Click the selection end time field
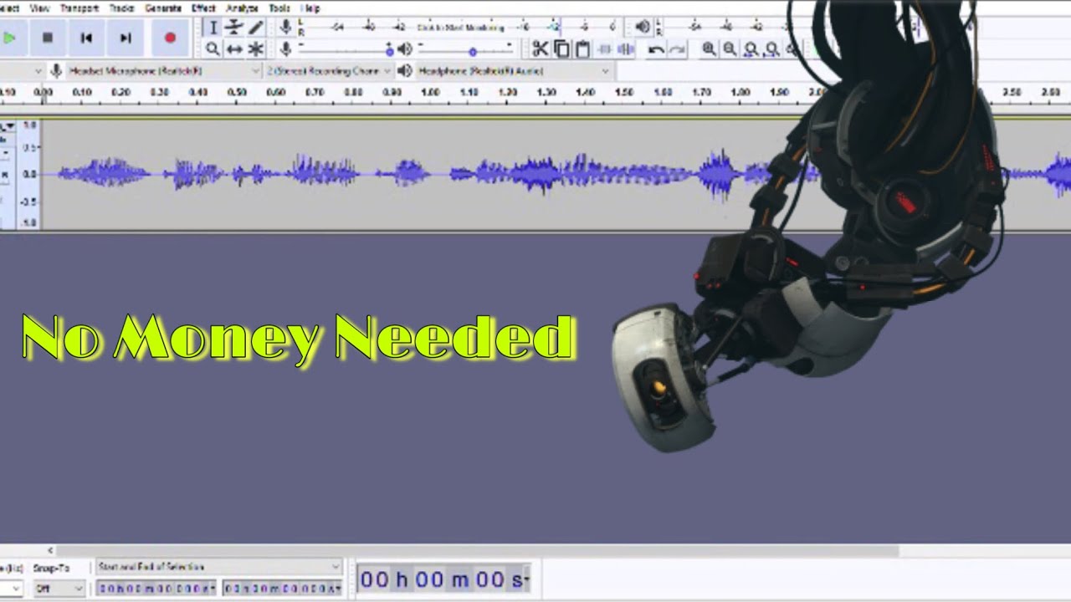The image size is (1071, 602). click(x=282, y=589)
